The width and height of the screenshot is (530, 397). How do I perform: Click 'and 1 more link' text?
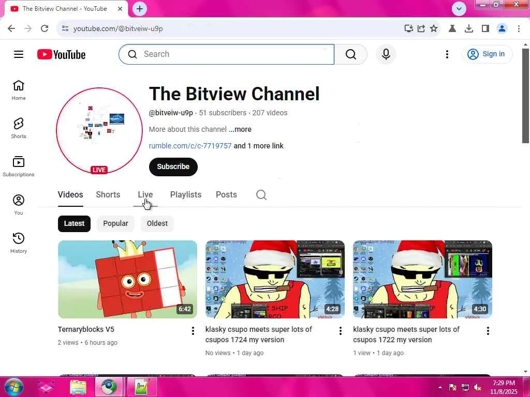(x=259, y=146)
